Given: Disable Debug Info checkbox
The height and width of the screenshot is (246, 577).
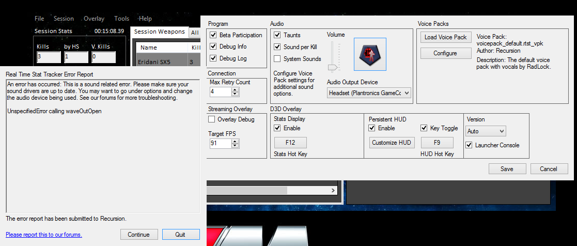Looking at the screenshot, I should coord(213,47).
